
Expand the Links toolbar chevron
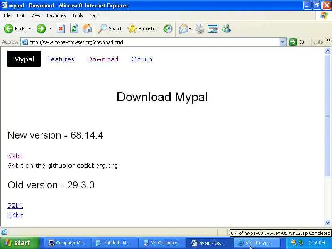[328, 40]
